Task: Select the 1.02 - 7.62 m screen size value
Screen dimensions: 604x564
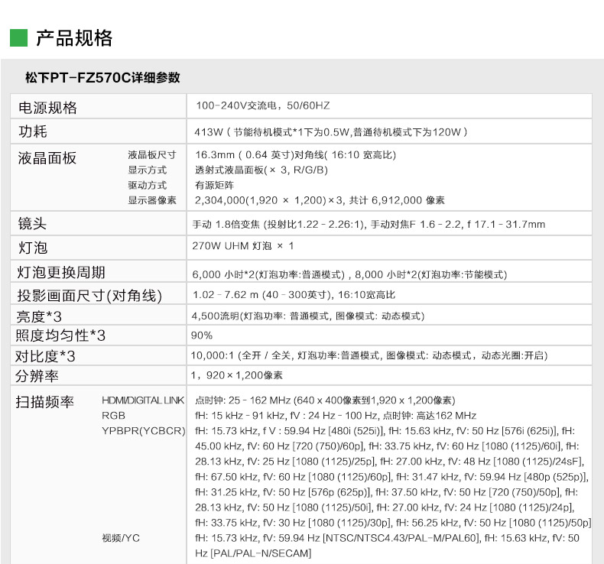Action: pos(294,295)
